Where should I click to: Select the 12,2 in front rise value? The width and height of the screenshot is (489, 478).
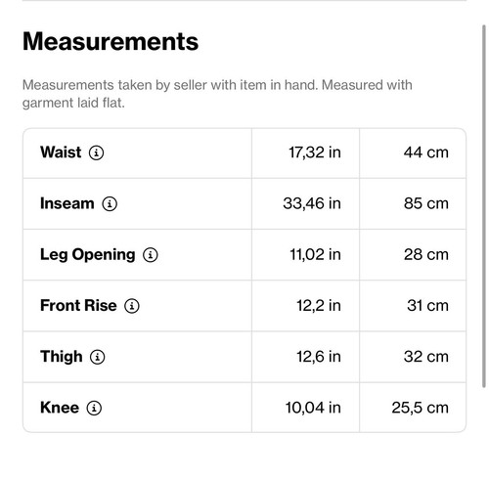pyautogui.click(x=319, y=306)
